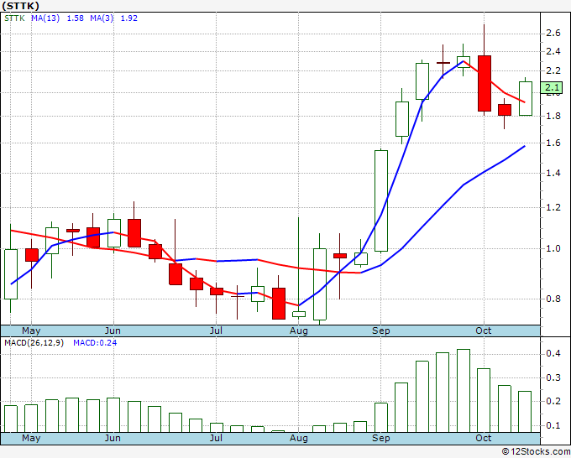Select Jun on the MACD panel time axis

pos(113,438)
